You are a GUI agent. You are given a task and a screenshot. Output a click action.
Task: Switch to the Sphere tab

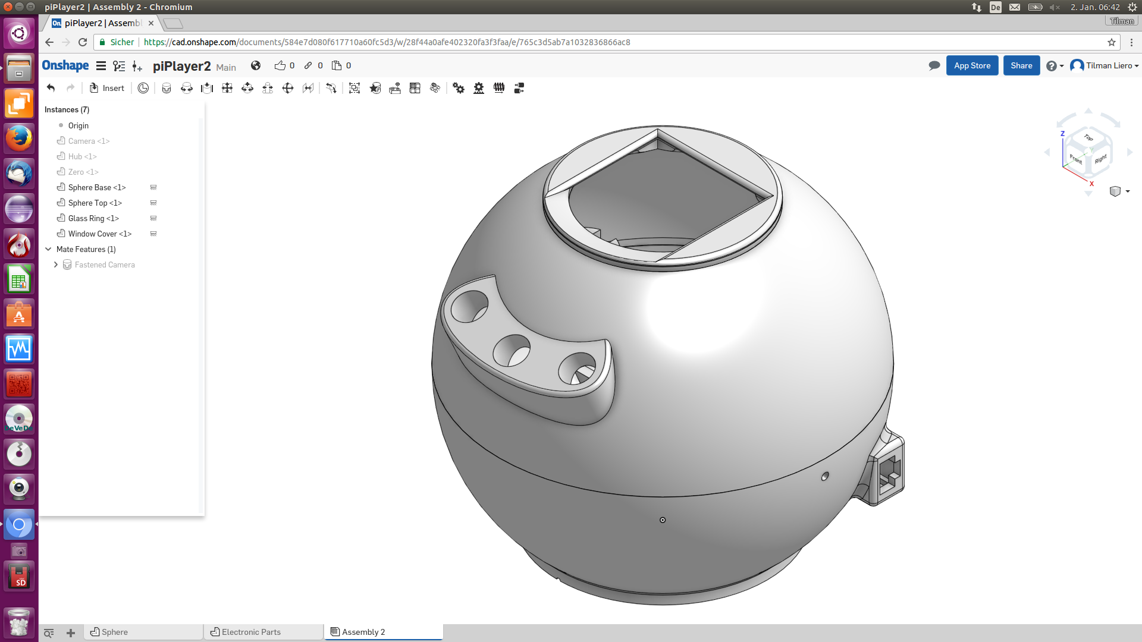[x=143, y=632]
